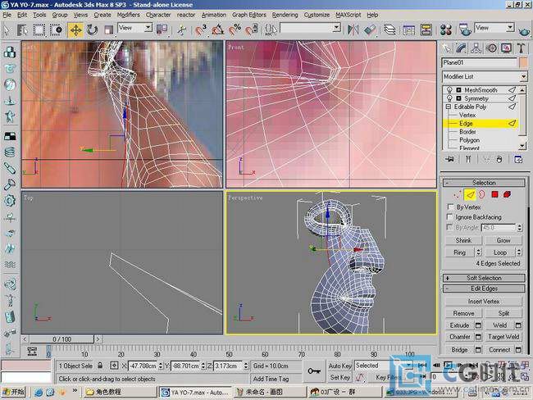Toggle the Auto Key button
This screenshot has height=400, width=533.
tap(339, 366)
